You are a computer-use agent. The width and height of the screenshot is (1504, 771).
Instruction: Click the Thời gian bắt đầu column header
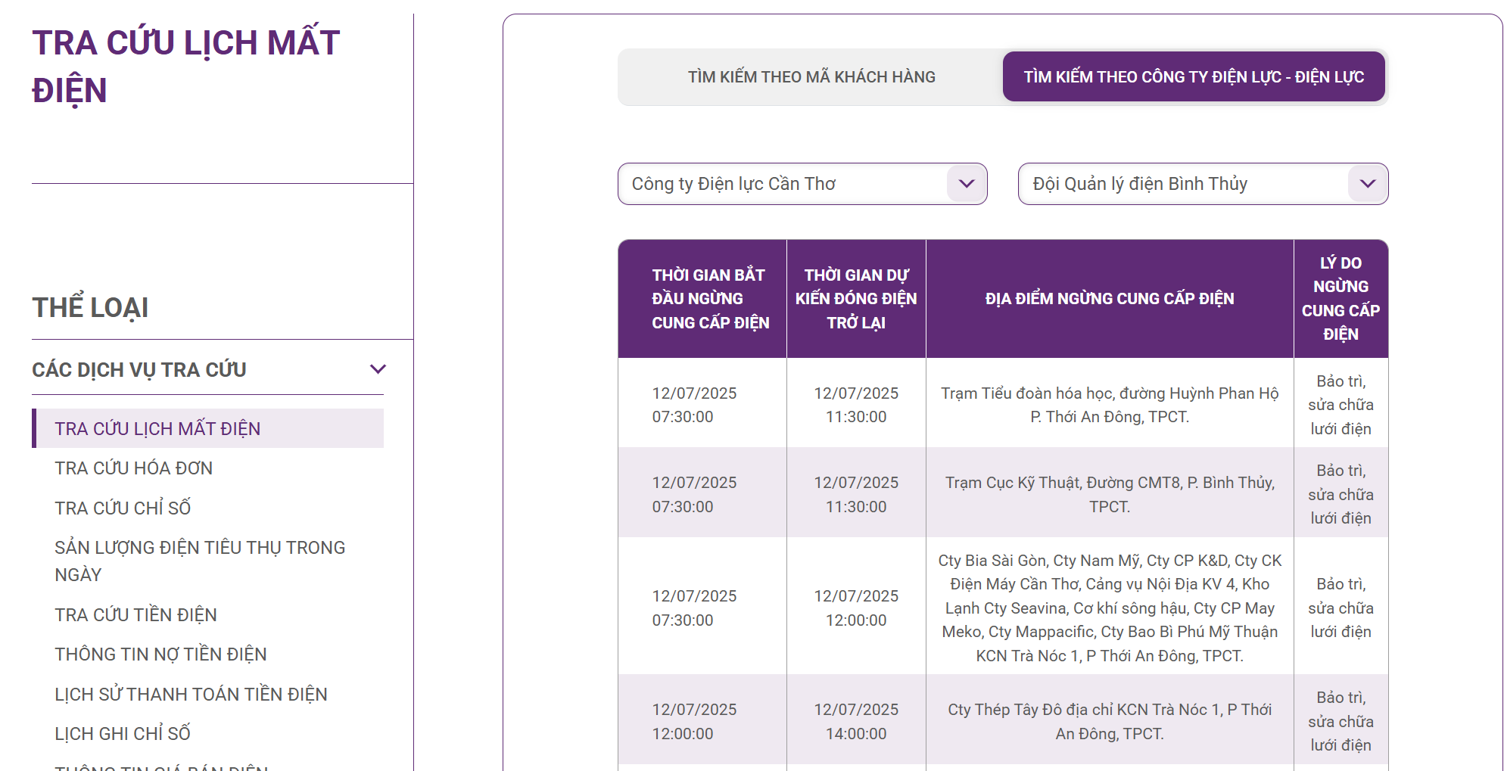click(x=708, y=299)
